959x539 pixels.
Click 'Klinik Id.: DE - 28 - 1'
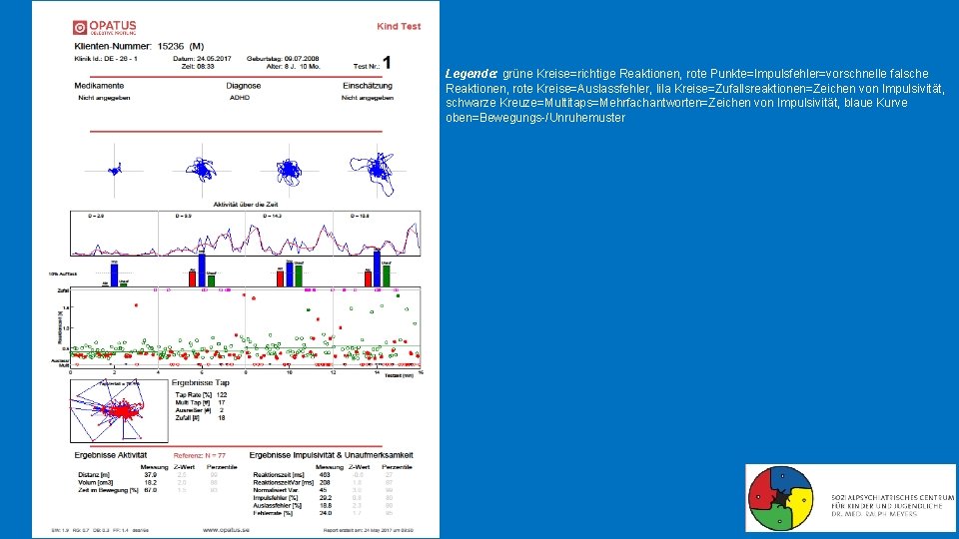point(106,59)
